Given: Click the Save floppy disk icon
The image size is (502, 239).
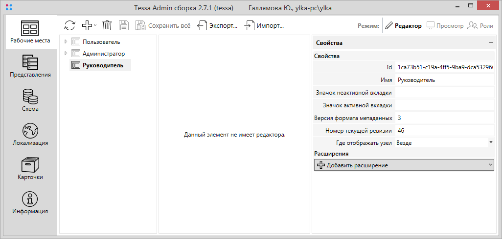Looking at the screenshot, I should pyautogui.click(x=124, y=26).
